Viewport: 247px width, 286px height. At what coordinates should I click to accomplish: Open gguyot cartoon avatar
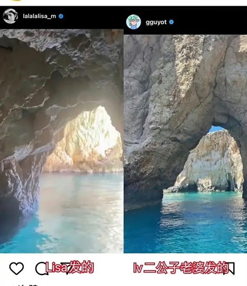(134, 22)
